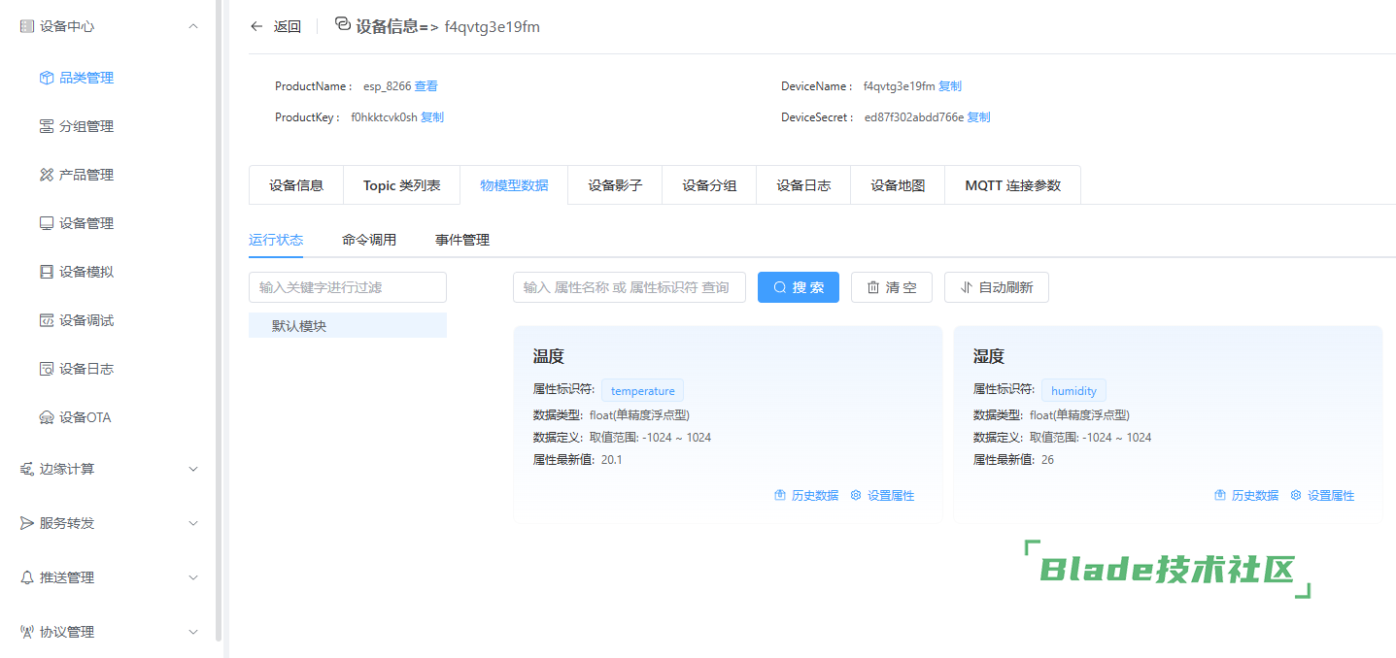The width and height of the screenshot is (1396, 658).
Task: Expand the 服务转发 menu section
Action: click(x=192, y=523)
